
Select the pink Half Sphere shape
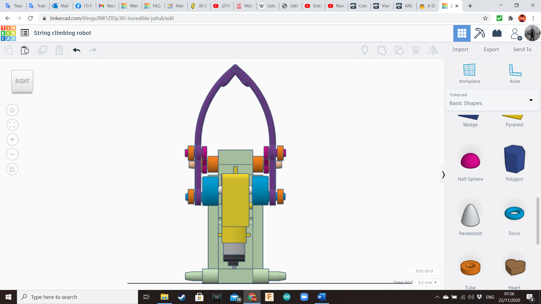point(470,160)
